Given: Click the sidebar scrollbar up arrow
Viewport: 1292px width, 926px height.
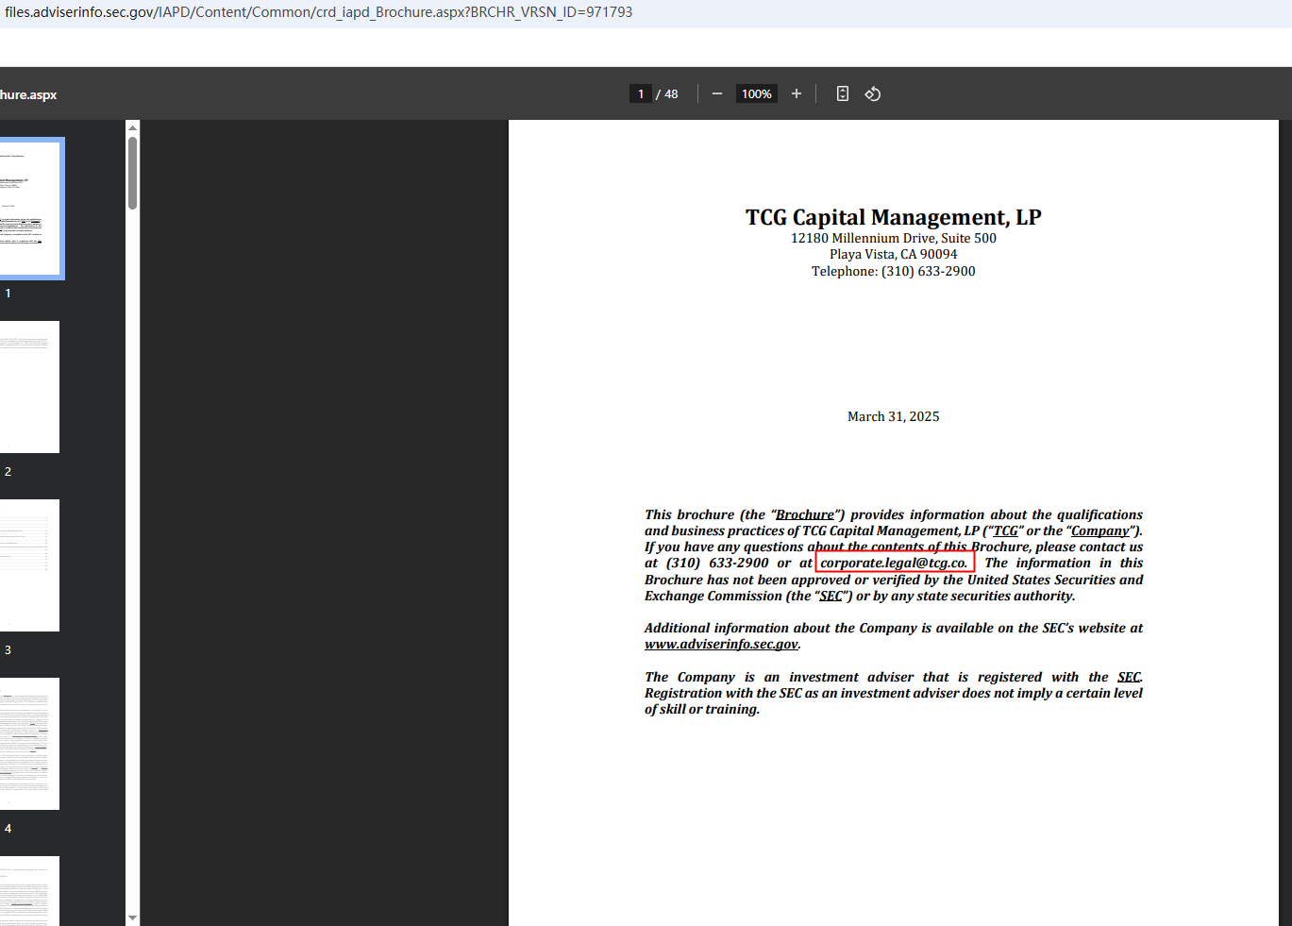Looking at the screenshot, I should pos(132,127).
